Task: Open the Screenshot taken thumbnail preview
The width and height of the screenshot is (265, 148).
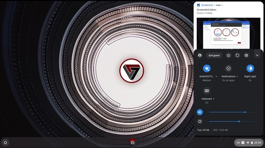Action: pos(229,33)
